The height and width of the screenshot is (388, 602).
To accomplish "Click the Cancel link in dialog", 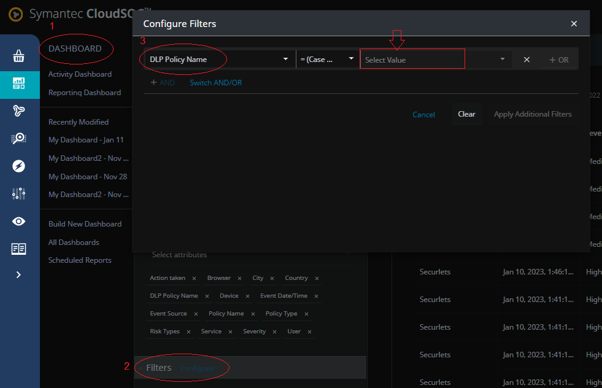I will pos(423,114).
